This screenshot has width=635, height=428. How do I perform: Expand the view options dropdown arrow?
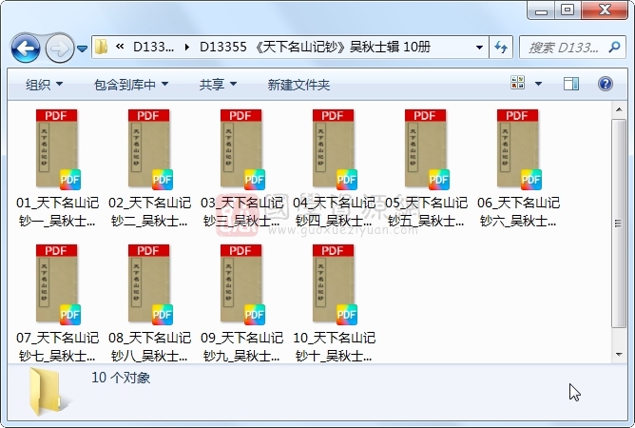(x=538, y=84)
